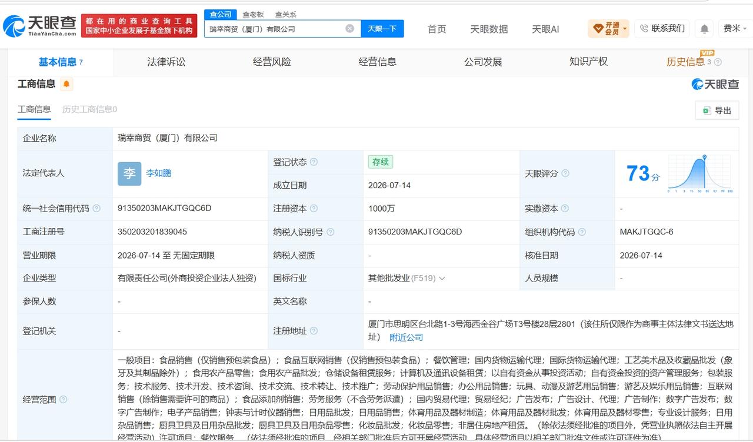
Task: Click the help icon next to 纳税人识别号
Action: [331, 232]
